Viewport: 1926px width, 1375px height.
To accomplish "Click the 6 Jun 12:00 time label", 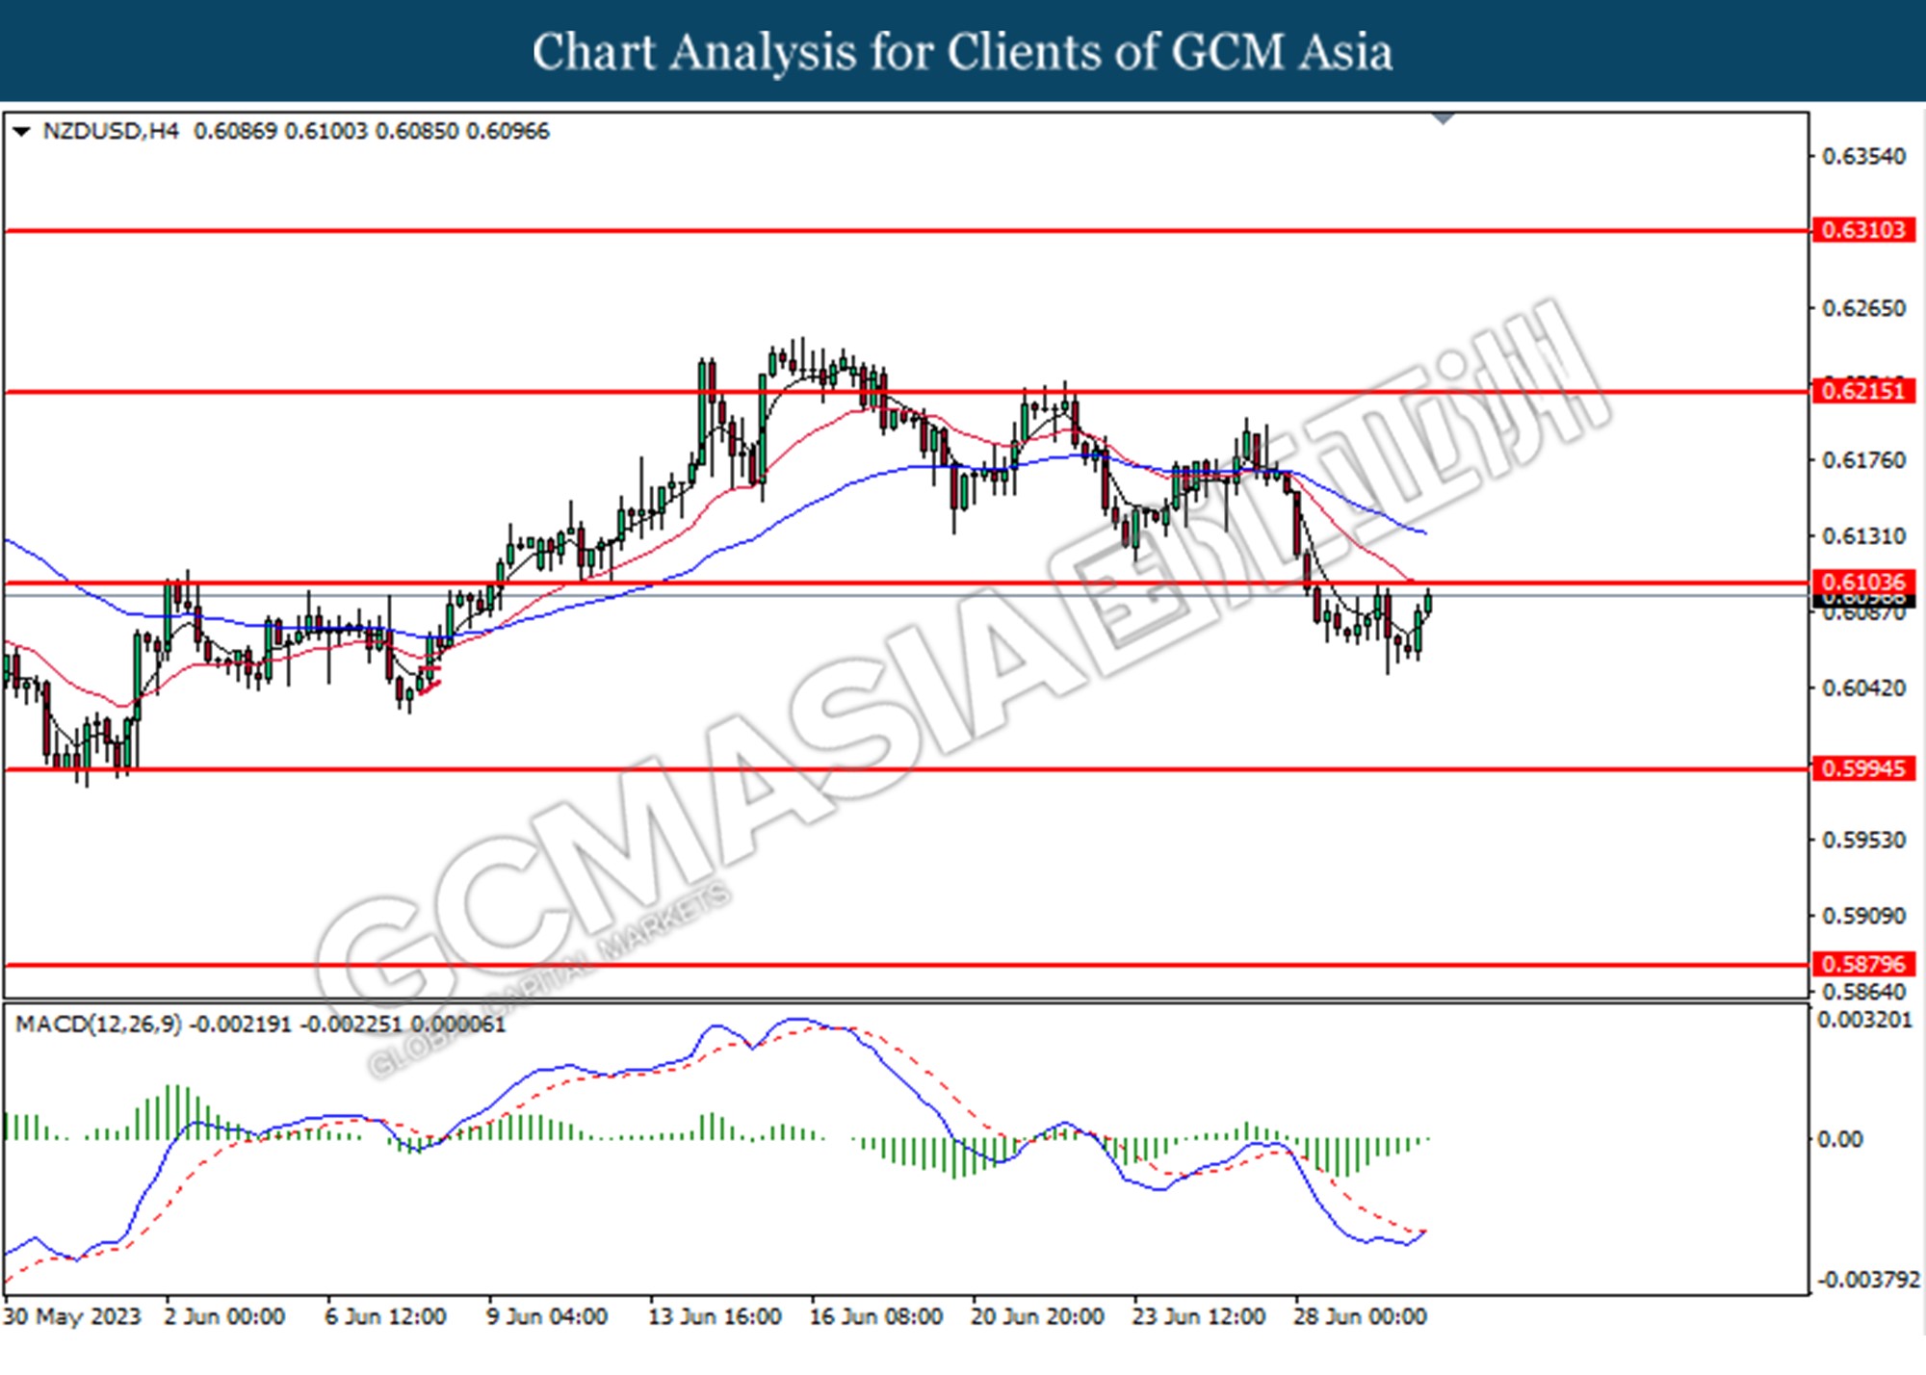I will point(385,1316).
